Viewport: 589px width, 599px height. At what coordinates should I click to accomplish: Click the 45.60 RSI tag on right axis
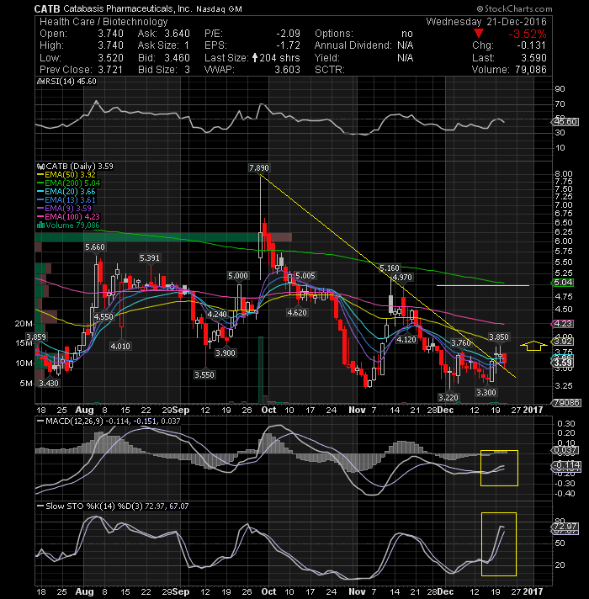point(566,122)
